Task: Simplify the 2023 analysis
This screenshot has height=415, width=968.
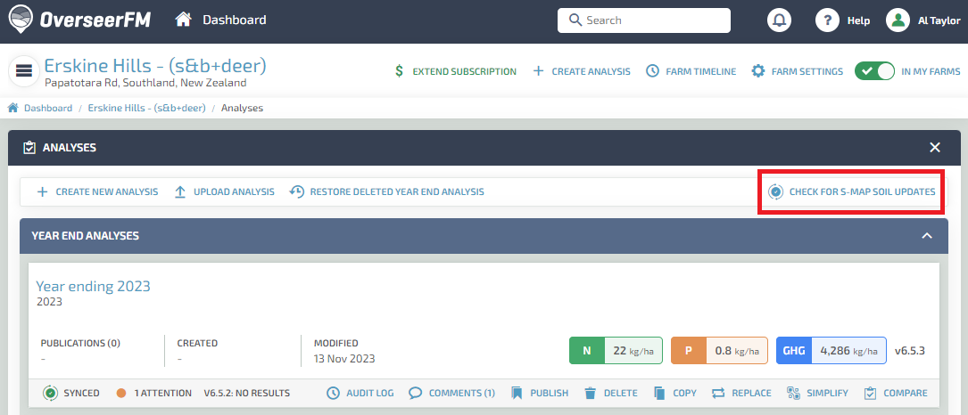Action: [x=817, y=393]
